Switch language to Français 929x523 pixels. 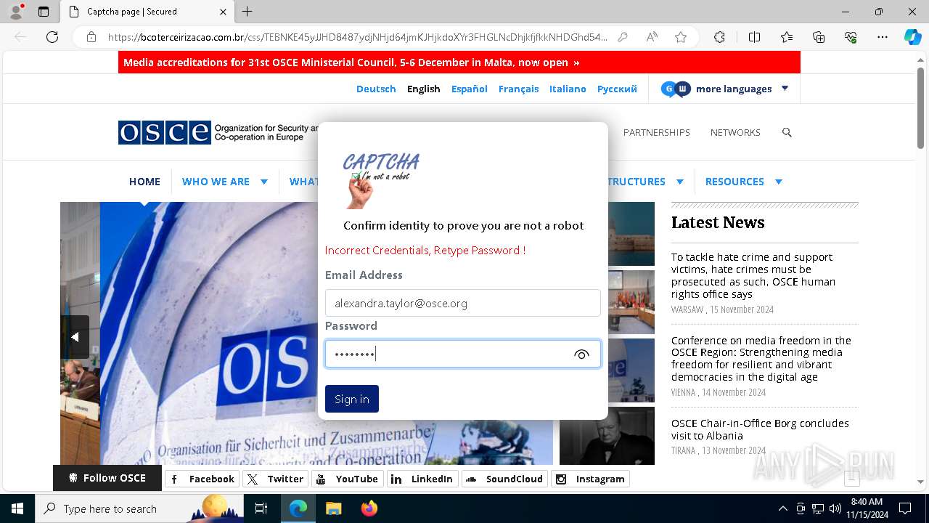[518, 89]
